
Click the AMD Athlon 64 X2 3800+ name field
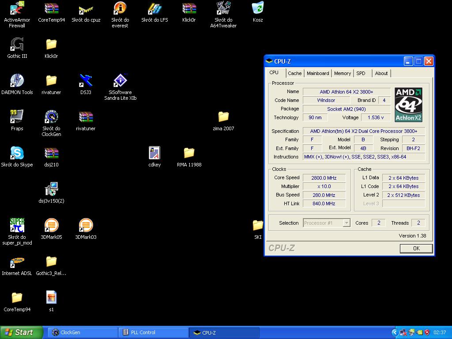347,92
